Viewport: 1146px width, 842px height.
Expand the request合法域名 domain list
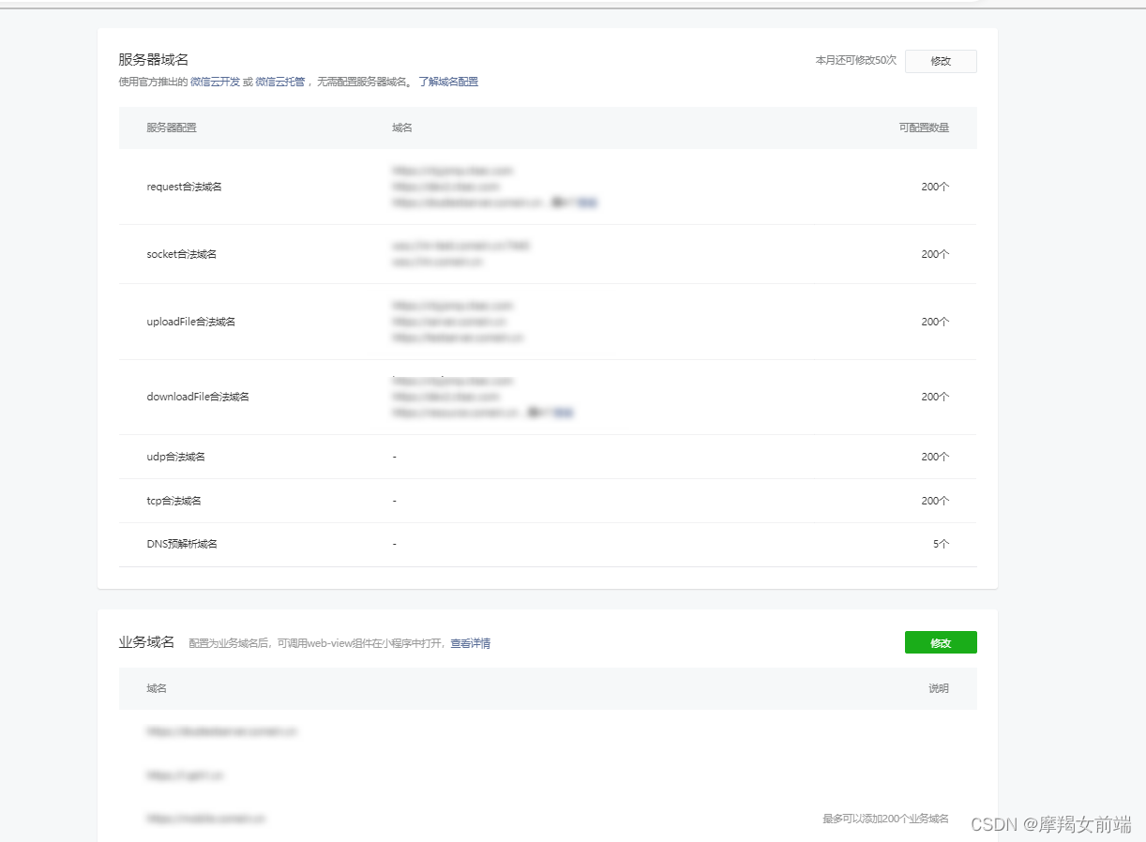(590, 202)
